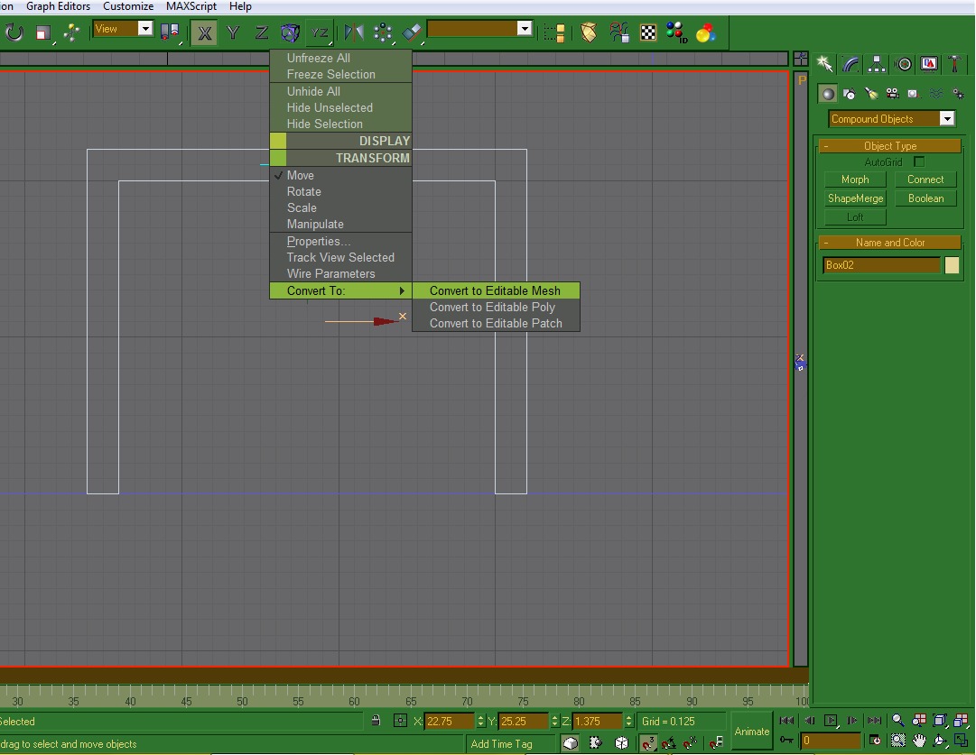
Task: Restrict transform to the Y axis
Action: coord(233,32)
